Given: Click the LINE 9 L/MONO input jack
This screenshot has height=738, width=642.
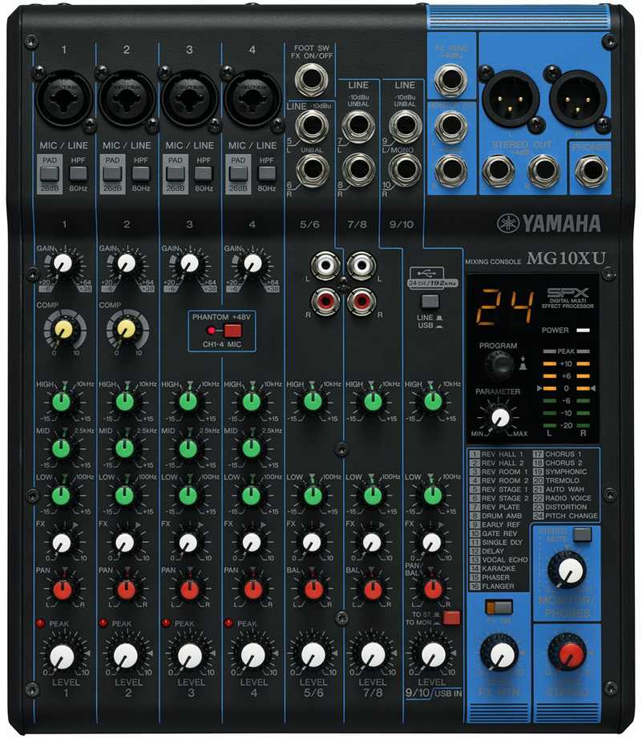Looking at the screenshot, I should (x=405, y=126).
